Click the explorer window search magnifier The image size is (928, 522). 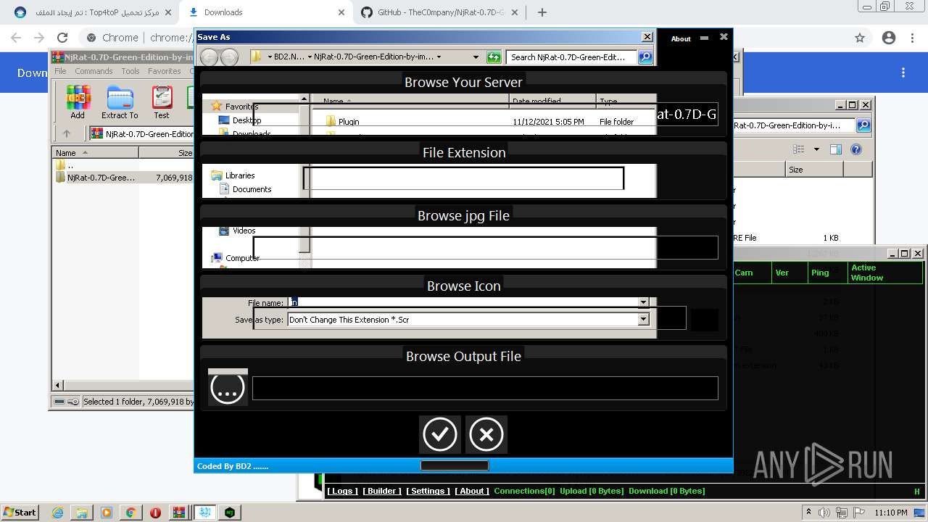[863, 125]
